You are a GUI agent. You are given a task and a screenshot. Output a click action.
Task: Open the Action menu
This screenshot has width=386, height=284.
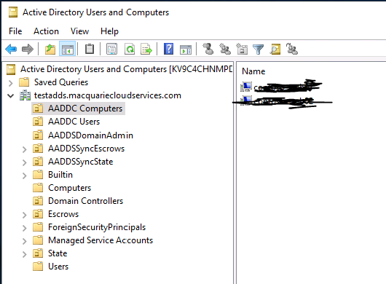pos(46,31)
